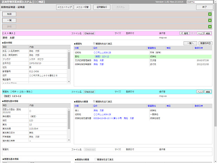Open the name link in the 2012/03/08 row
This screenshot has width=217, height=163.
[x=99, y=64]
